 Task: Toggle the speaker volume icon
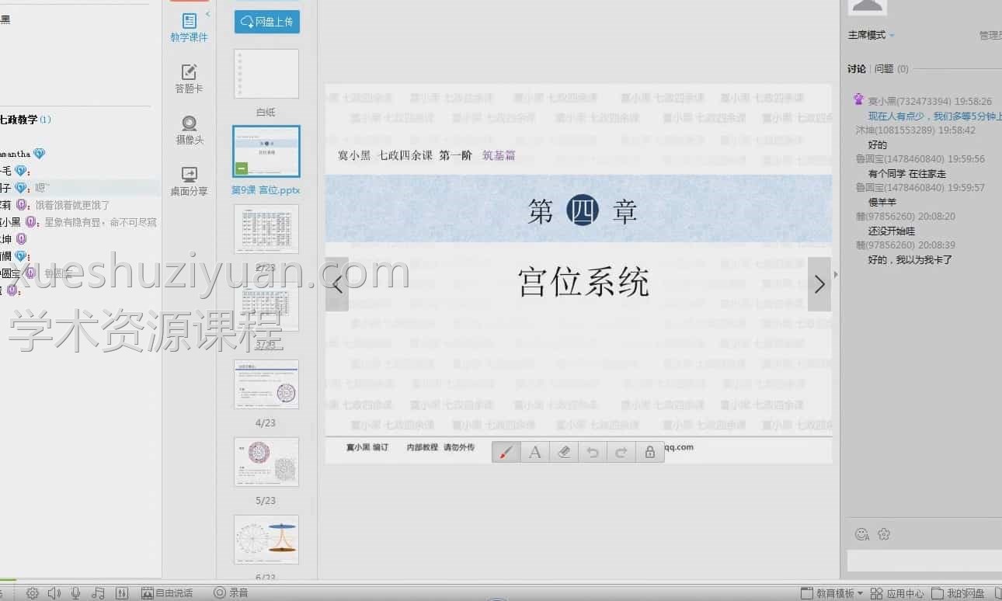[53, 592]
